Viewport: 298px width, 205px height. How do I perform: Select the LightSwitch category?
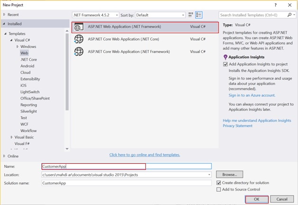(30, 92)
